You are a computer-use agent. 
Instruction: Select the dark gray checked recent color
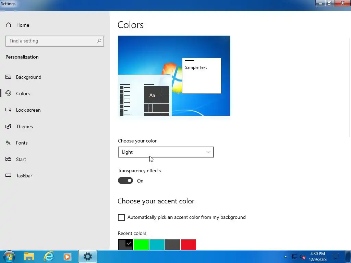click(x=125, y=245)
